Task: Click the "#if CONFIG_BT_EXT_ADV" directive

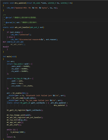Action: tap(13, 42)
